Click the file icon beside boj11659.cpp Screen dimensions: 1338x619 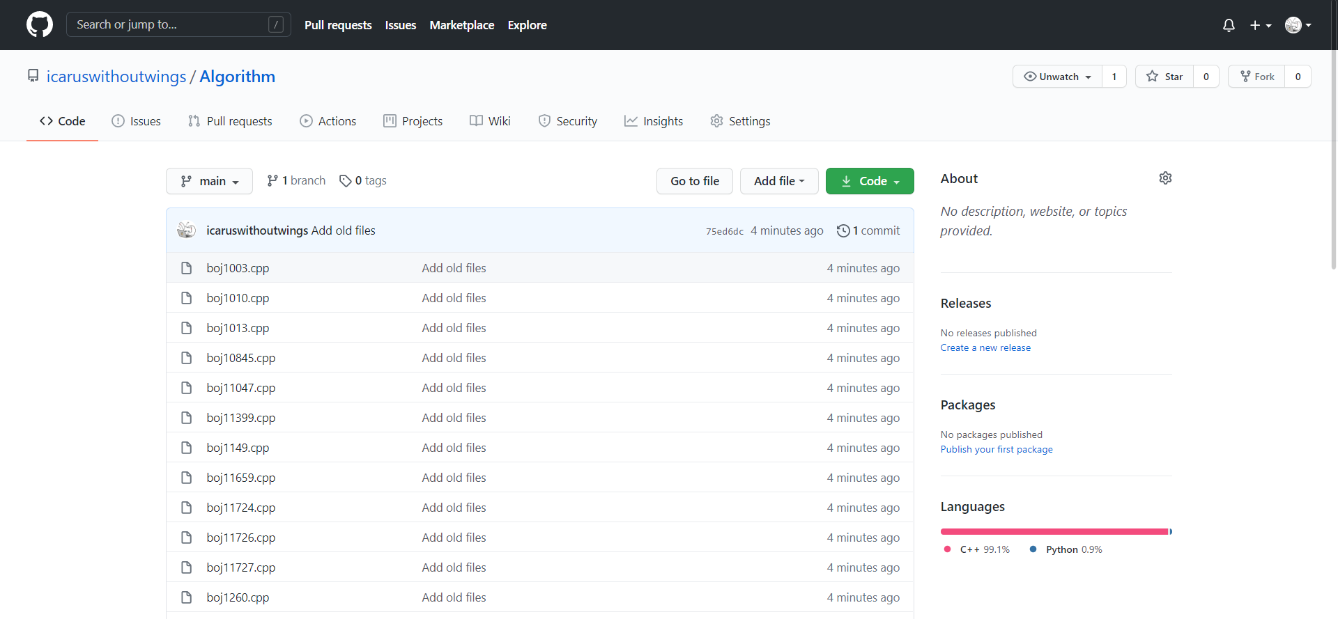tap(186, 478)
